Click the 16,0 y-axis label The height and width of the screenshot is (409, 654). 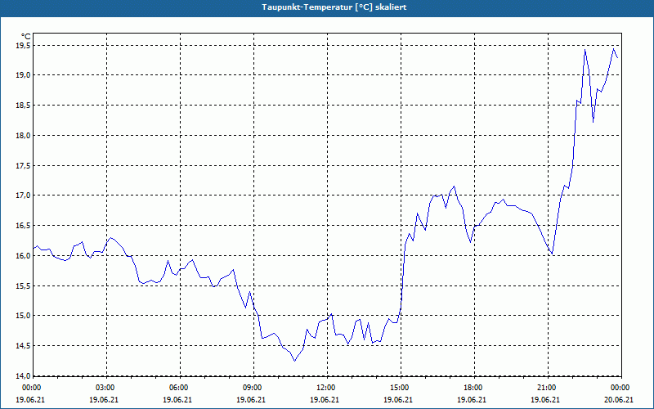coord(24,256)
